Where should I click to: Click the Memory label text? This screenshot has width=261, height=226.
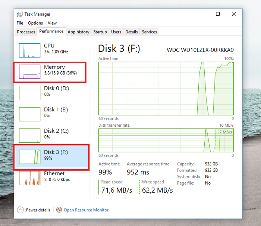54,67
